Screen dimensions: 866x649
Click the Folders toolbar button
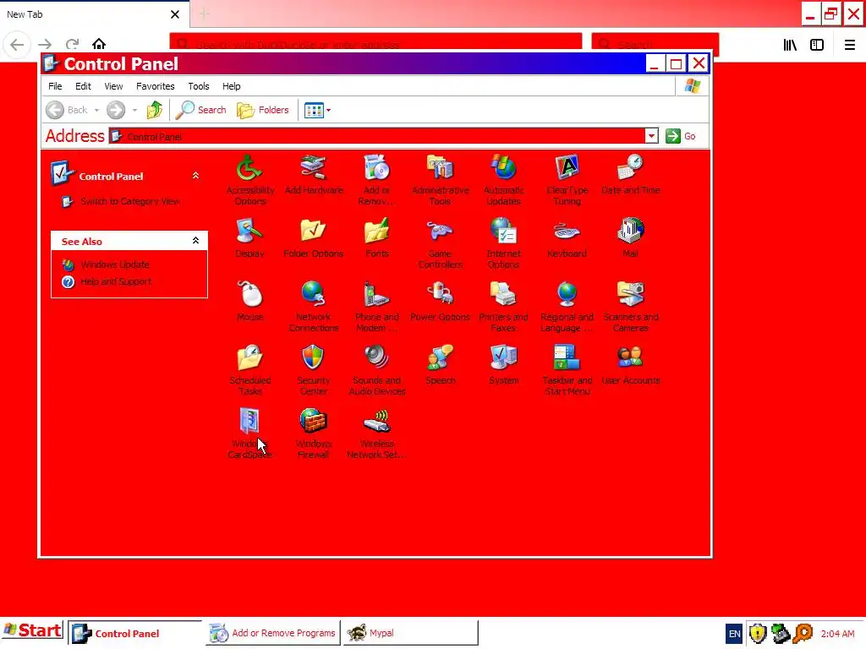pyautogui.click(x=263, y=110)
